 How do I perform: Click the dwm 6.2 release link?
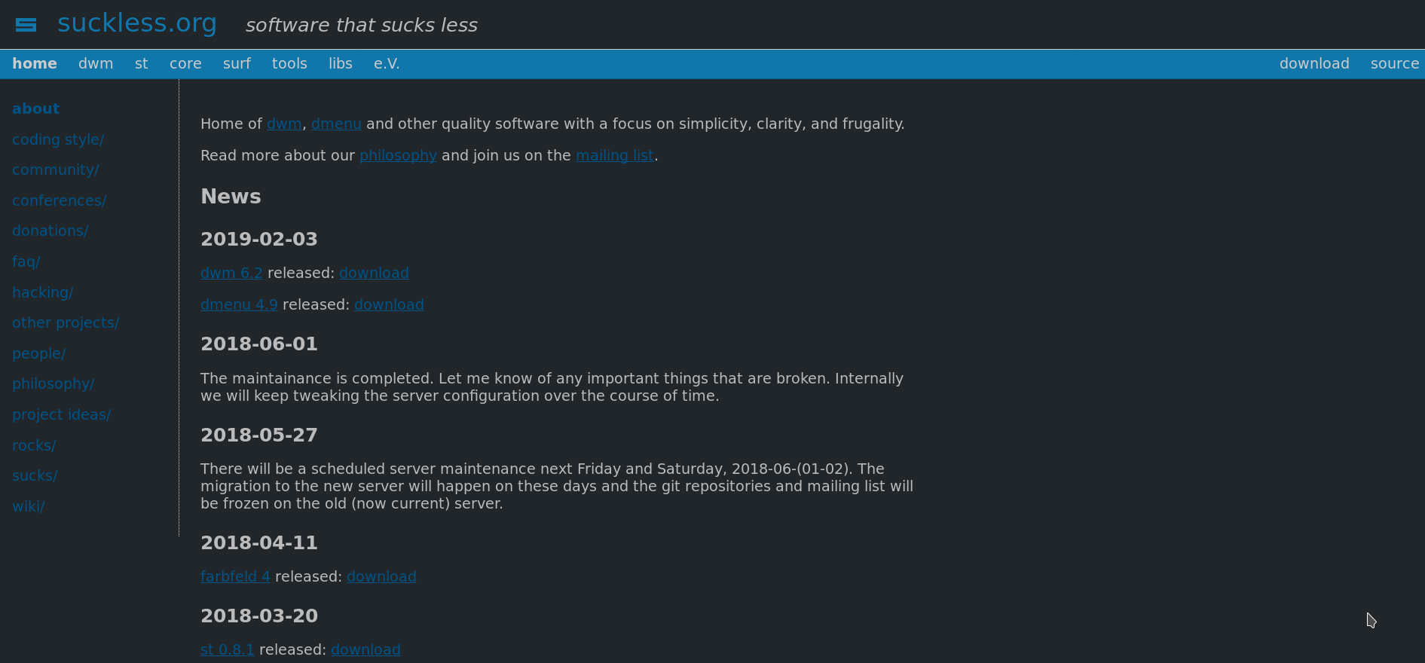pos(231,273)
